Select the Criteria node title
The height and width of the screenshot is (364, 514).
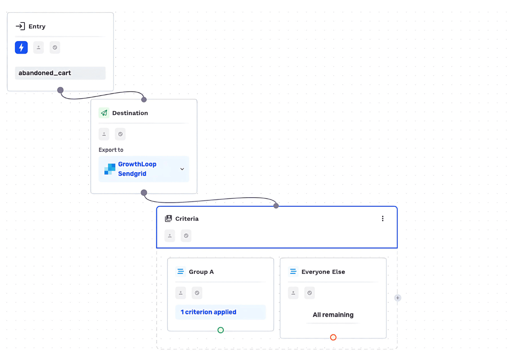click(187, 218)
